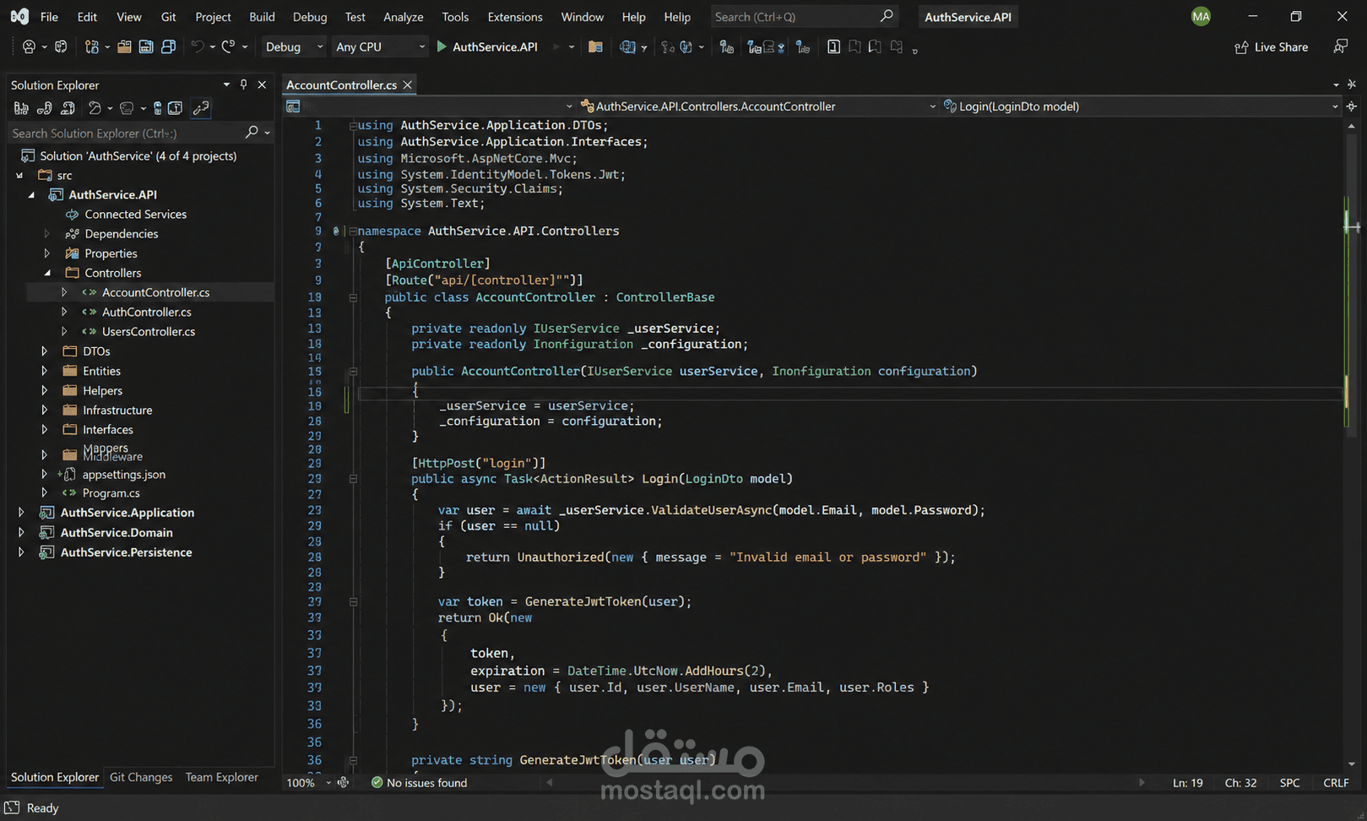This screenshot has height=821, width=1367.
Task: Close the AccountController.cs tab
Action: pyautogui.click(x=407, y=84)
